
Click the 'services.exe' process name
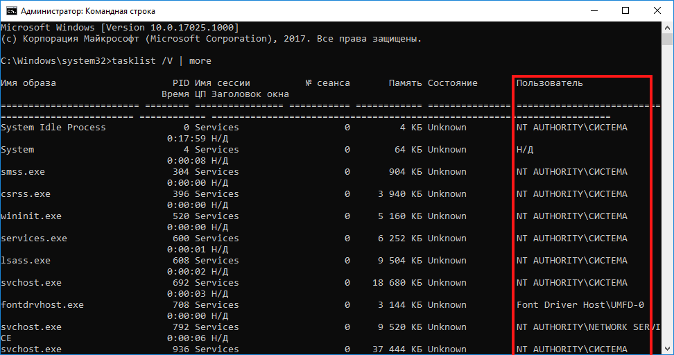pos(34,239)
